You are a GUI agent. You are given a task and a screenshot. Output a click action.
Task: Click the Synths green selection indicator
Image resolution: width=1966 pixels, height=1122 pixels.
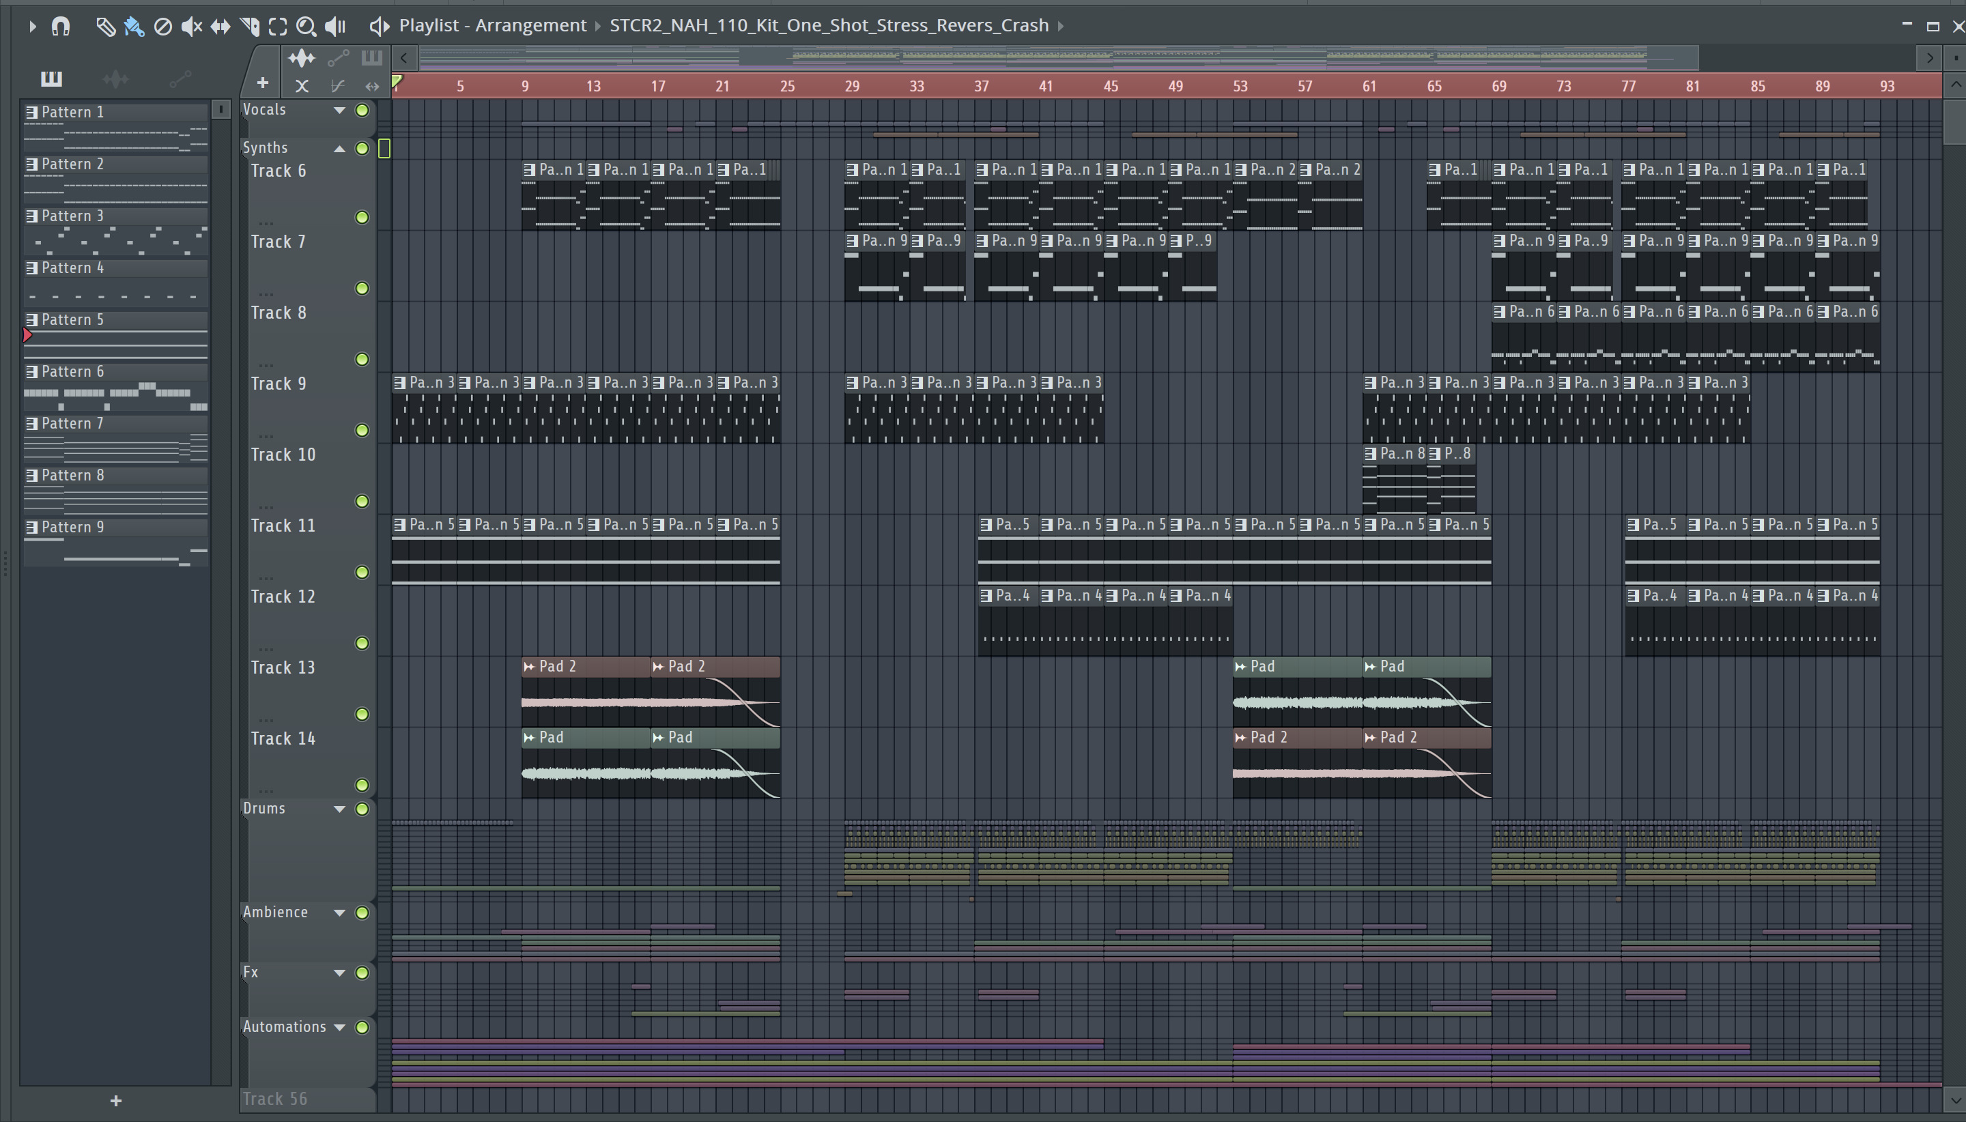click(384, 149)
